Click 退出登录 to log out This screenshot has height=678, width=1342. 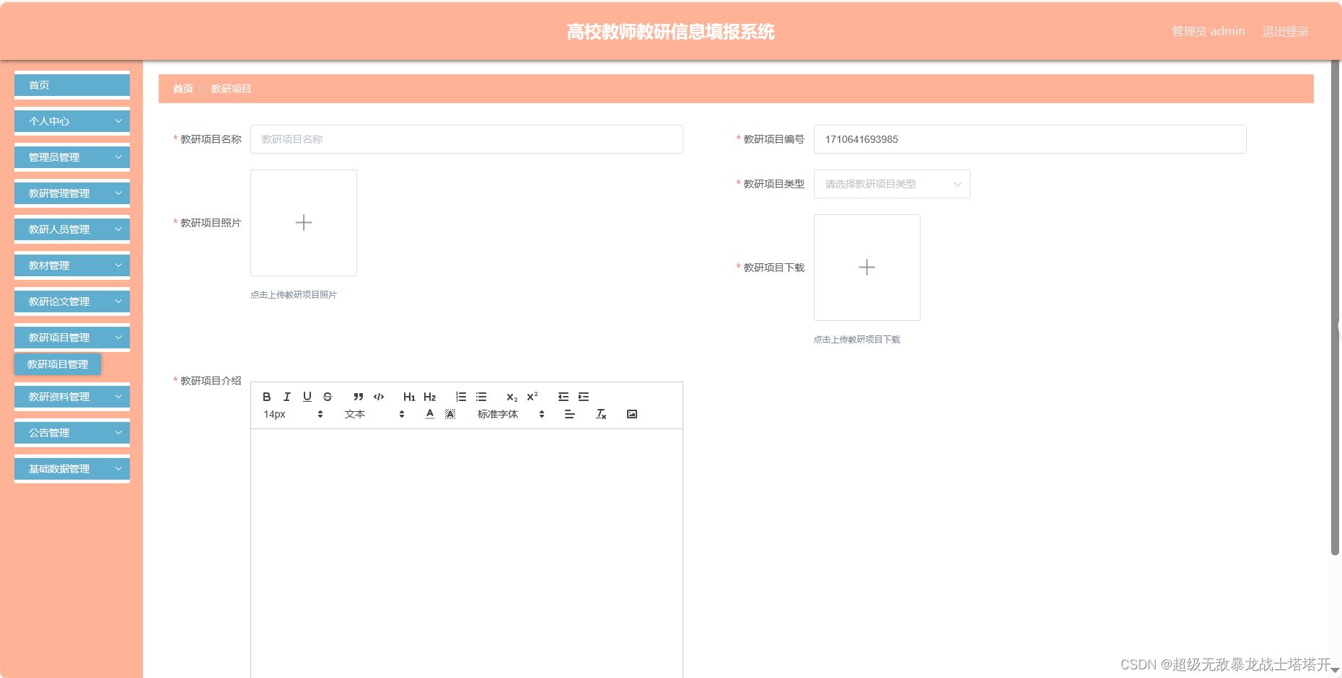tap(1285, 32)
